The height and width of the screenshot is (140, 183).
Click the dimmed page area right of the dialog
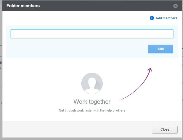click(182, 82)
